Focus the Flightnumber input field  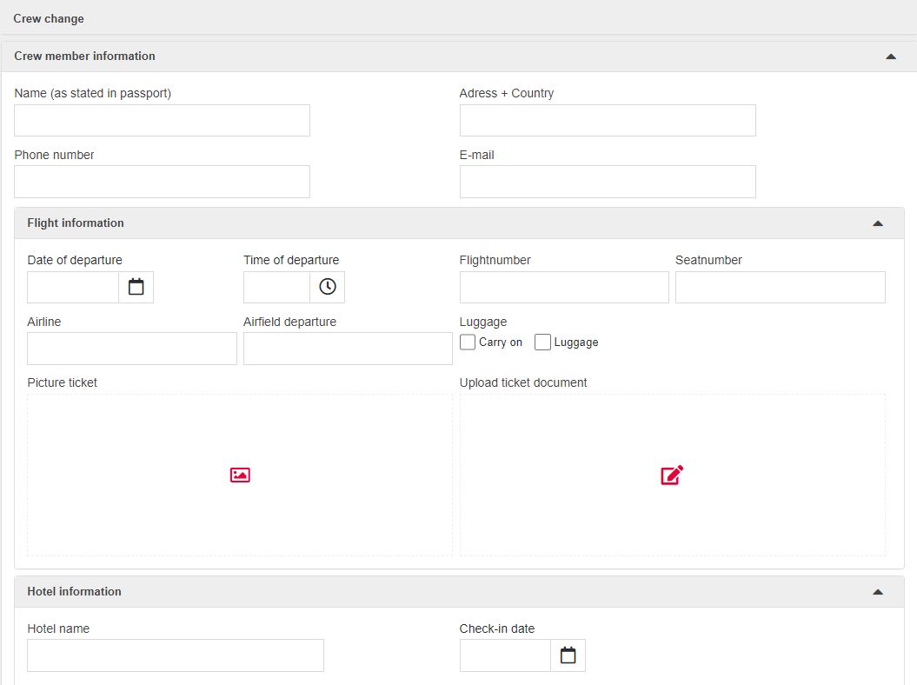[564, 287]
